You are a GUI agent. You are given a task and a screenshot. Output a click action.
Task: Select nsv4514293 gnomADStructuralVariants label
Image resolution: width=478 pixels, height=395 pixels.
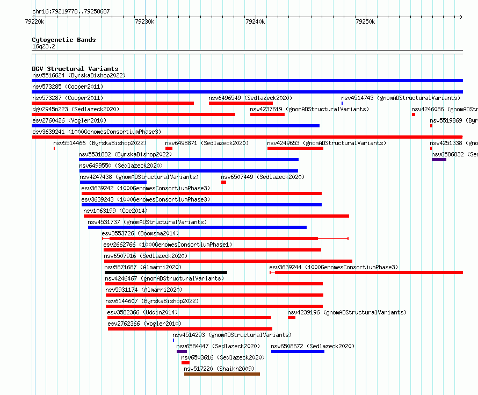click(232, 335)
